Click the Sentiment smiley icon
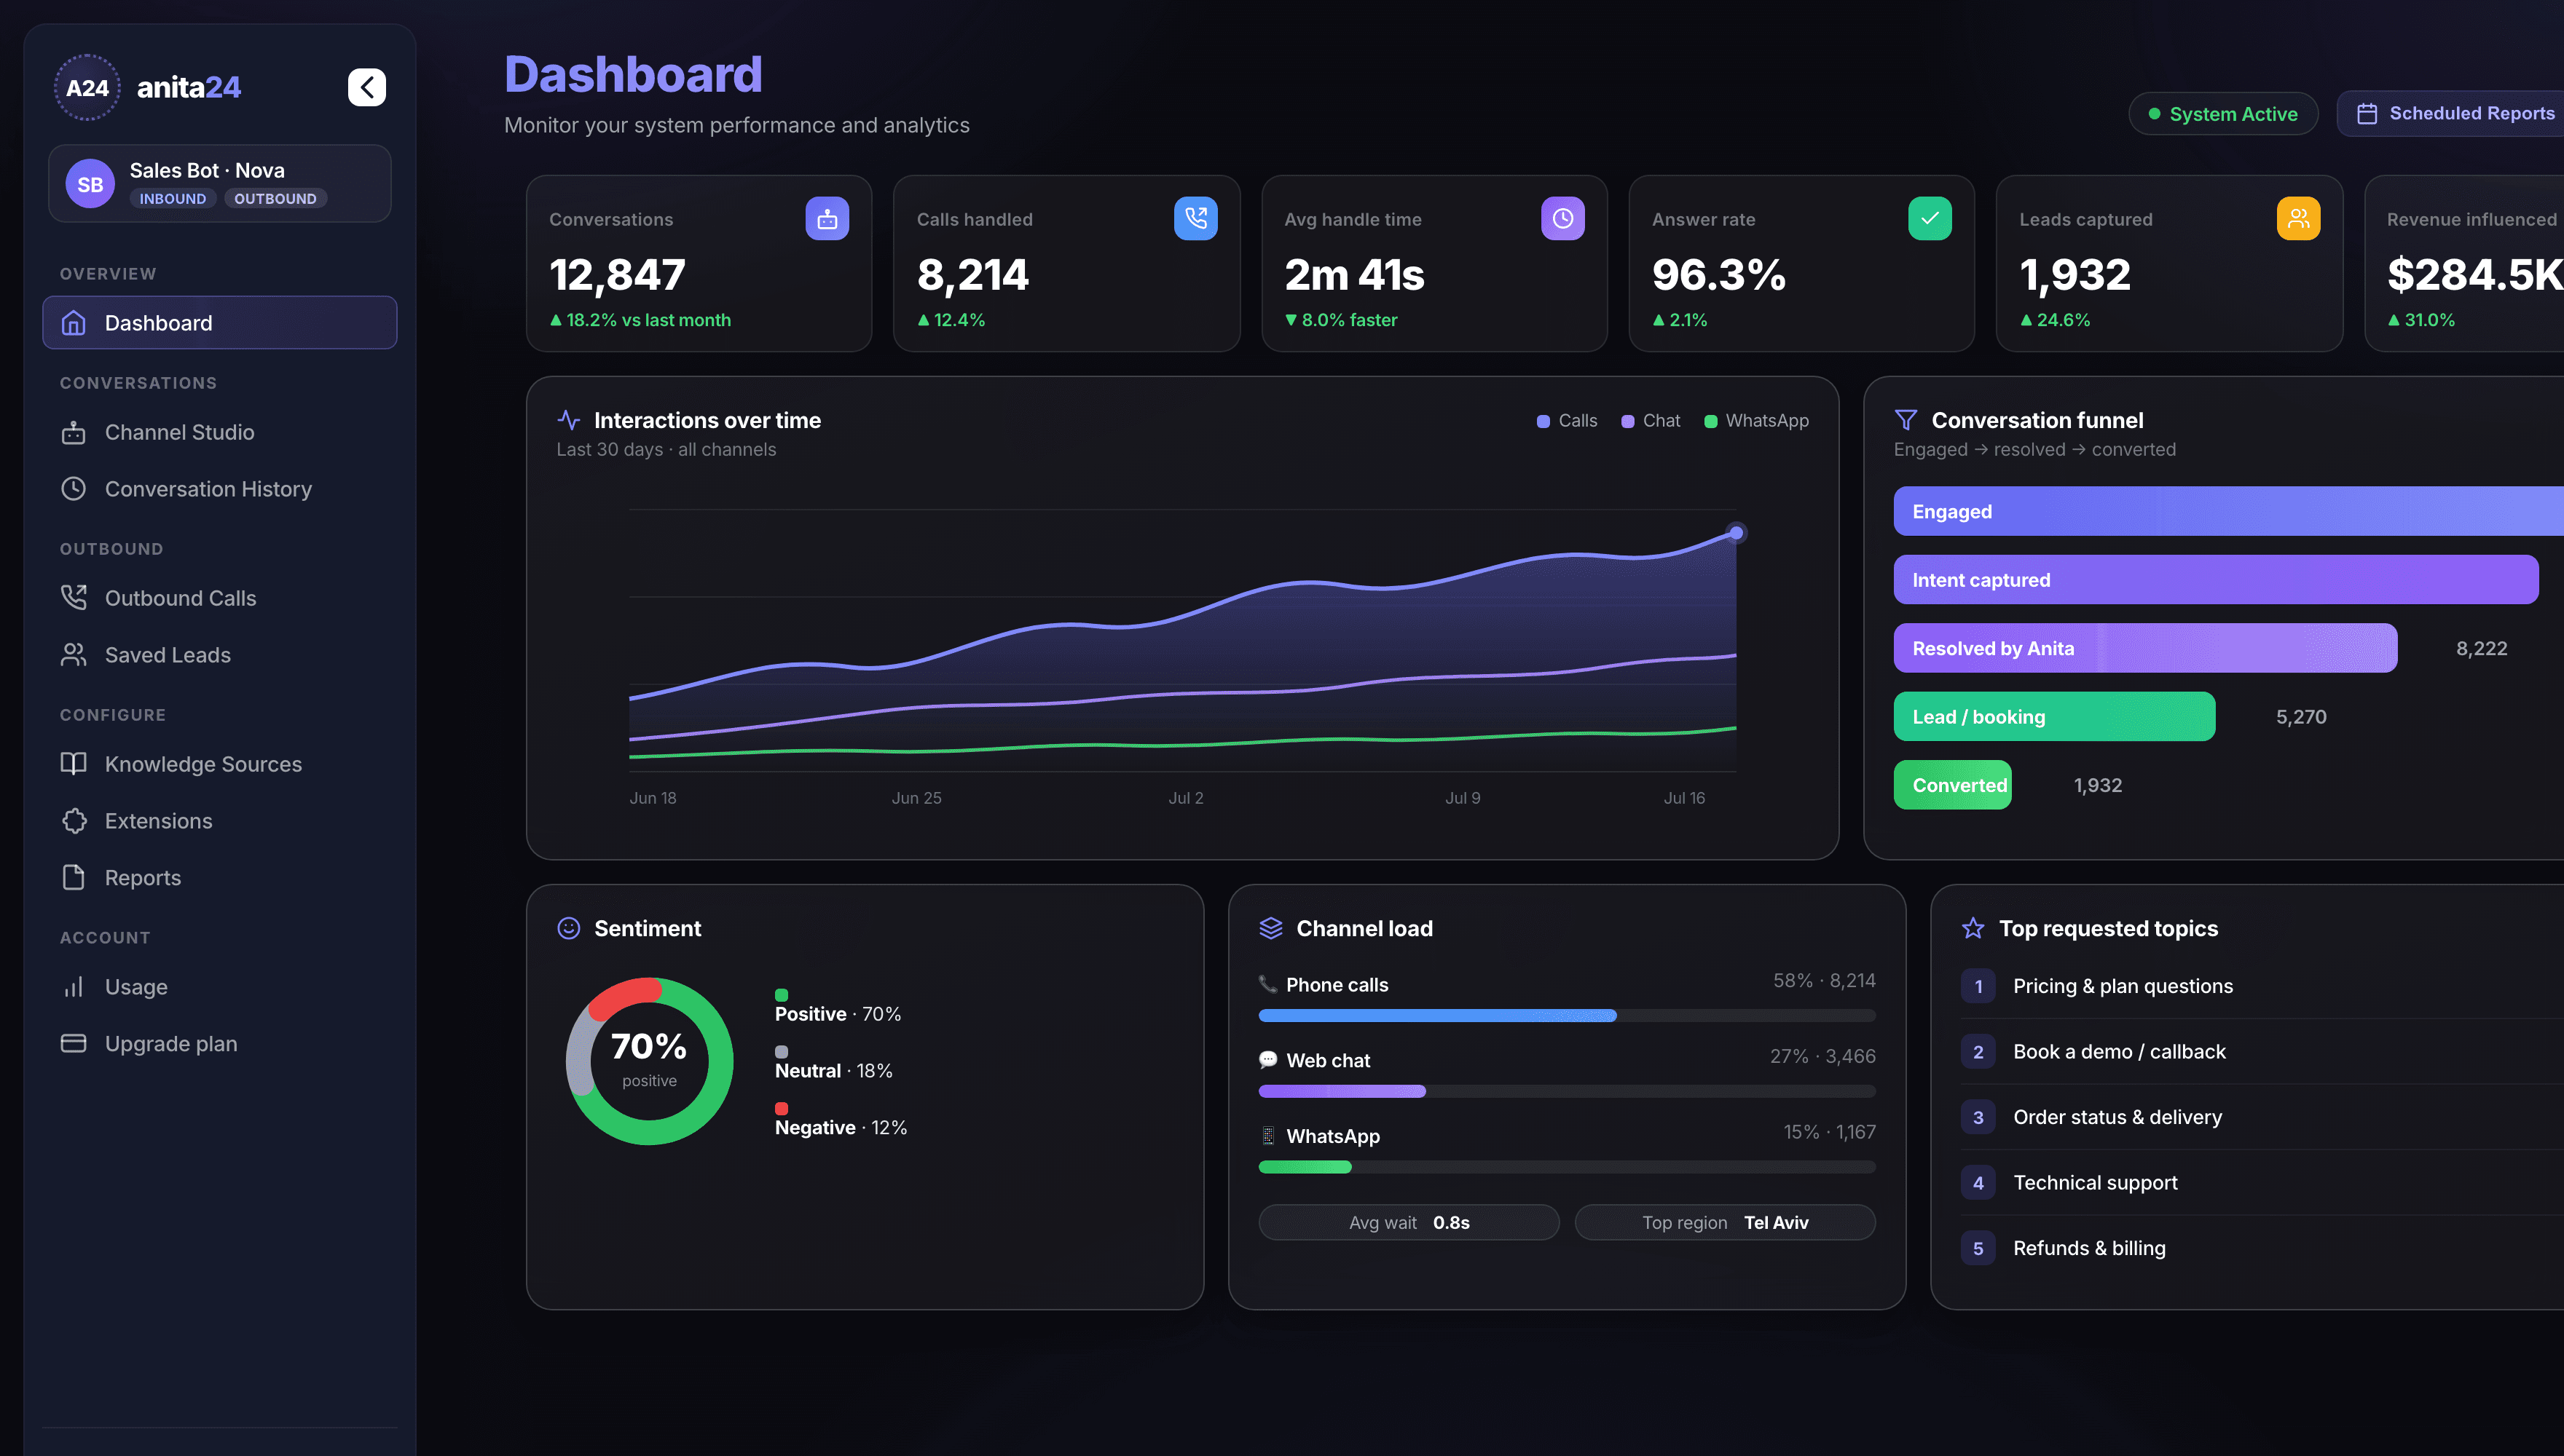The width and height of the screenshot is (2564, 1456). pos(568,928)
